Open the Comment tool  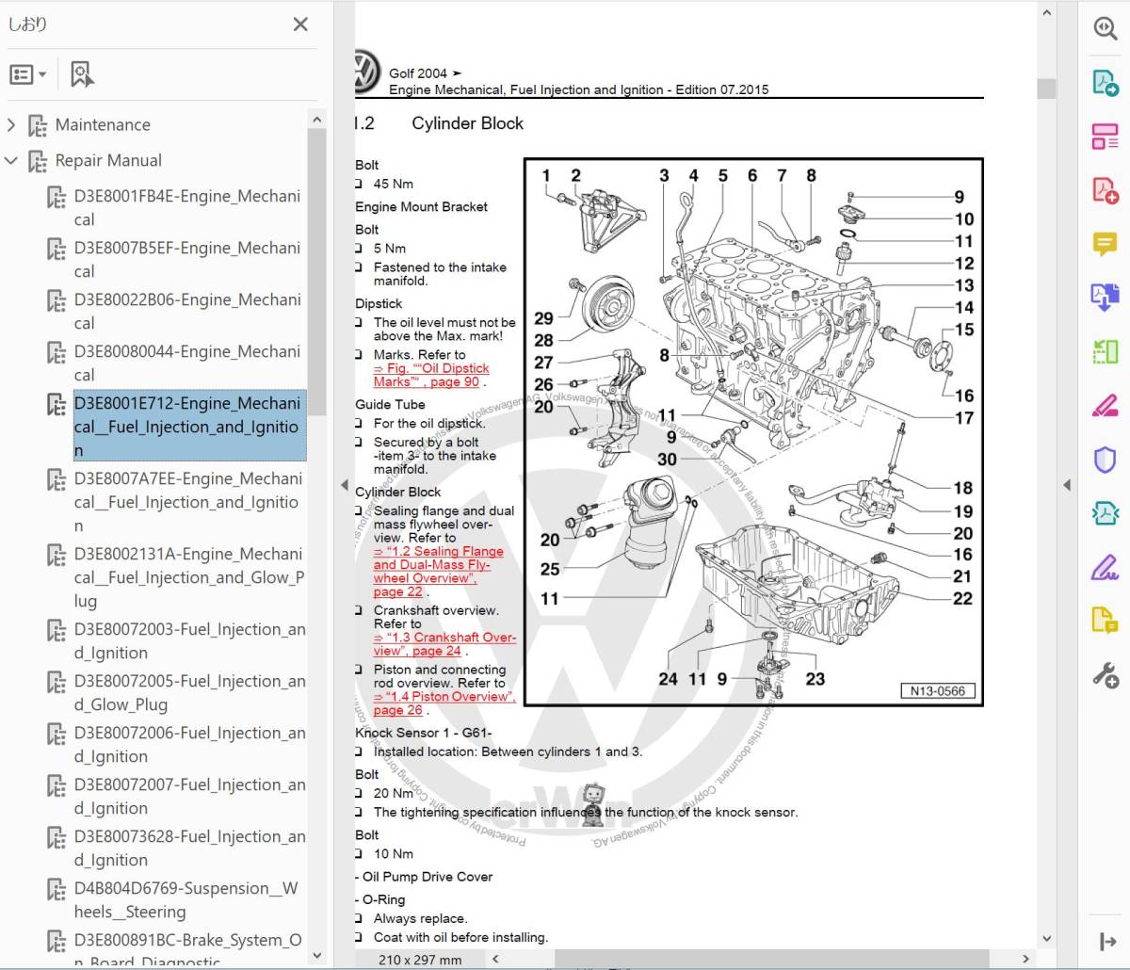point(1105,245)
